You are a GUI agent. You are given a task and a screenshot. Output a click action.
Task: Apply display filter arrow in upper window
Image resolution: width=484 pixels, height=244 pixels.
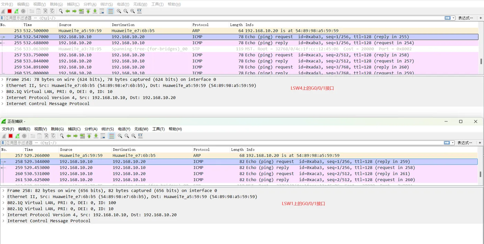point(448,18)
